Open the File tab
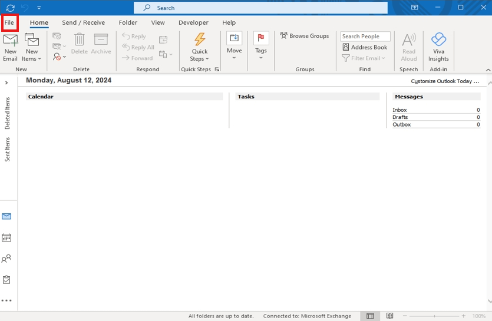Screen dimensions: 492x321 click(9, 22)
